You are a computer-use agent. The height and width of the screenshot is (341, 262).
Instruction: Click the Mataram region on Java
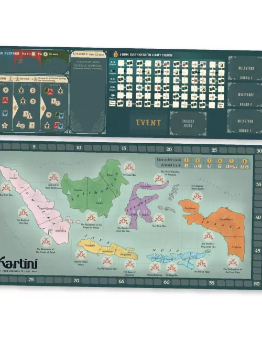click(x=108, y=251)
